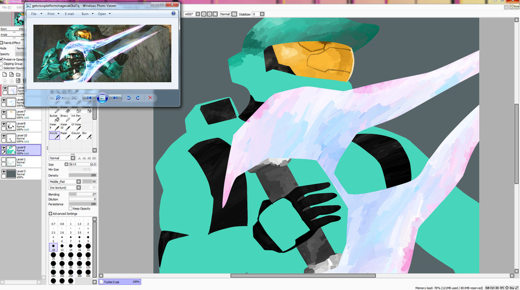
Task: Click the actual size icon in Photo Viewer
Action: coord(74,98)
